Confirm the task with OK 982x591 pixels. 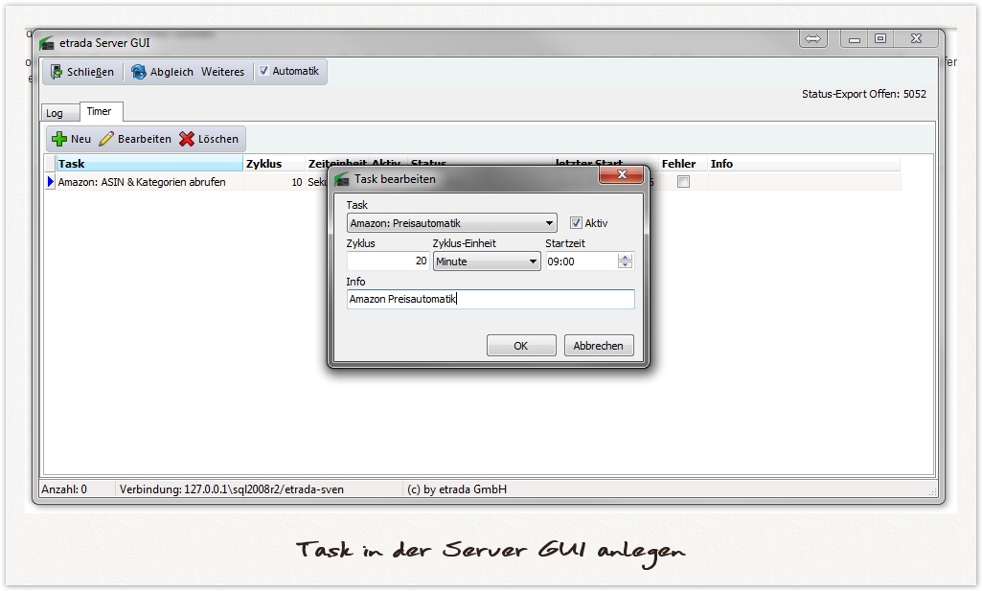pos(521,345)
